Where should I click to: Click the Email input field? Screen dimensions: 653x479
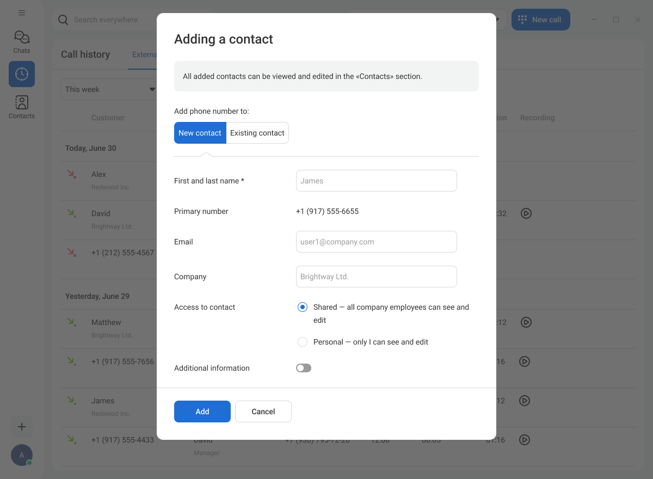(x=377, y=242)
